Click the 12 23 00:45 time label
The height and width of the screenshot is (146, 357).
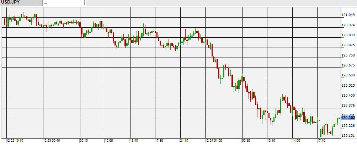pyautogui.click(x=52, y=141)
